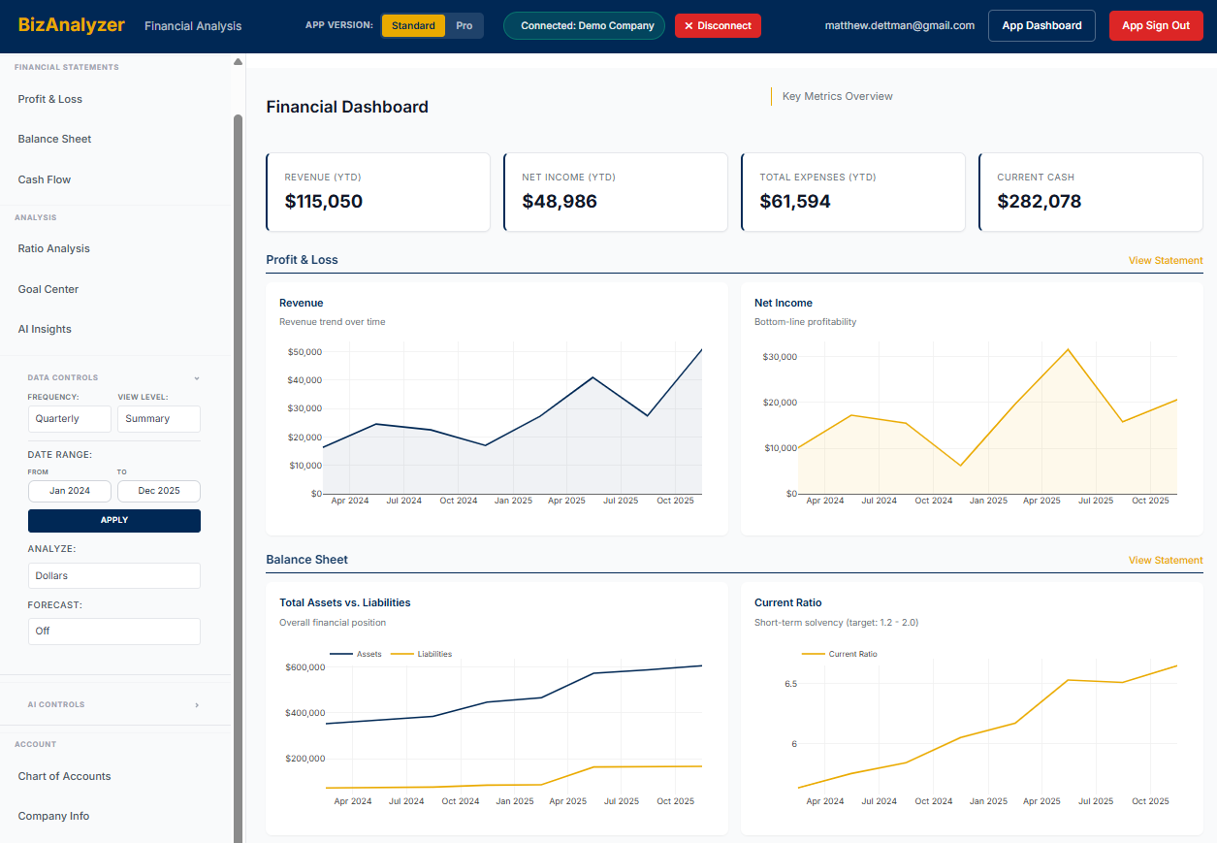Image resolution: width=1217 pixels, height=843 pixels.
Task: Open View Statement for Profit & Loss
Action: 1165,260
